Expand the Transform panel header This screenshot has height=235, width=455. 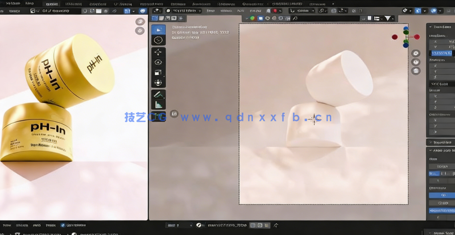point(440,26)
